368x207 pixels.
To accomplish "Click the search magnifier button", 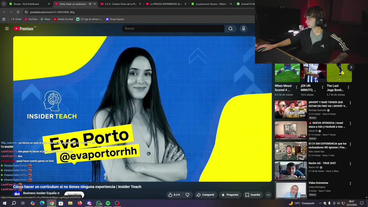I will point(231,28).
